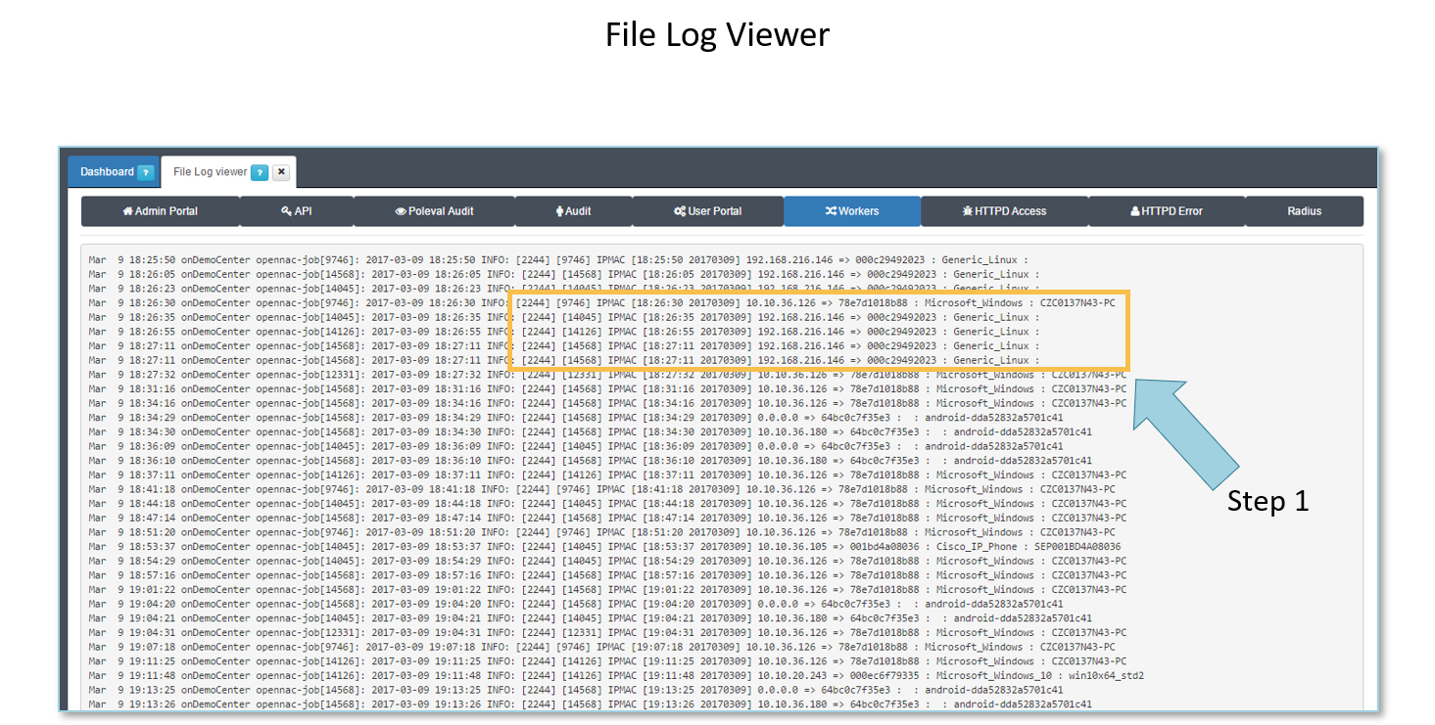Open the Audit log view
1435x725 pixels.
point(559,211)
